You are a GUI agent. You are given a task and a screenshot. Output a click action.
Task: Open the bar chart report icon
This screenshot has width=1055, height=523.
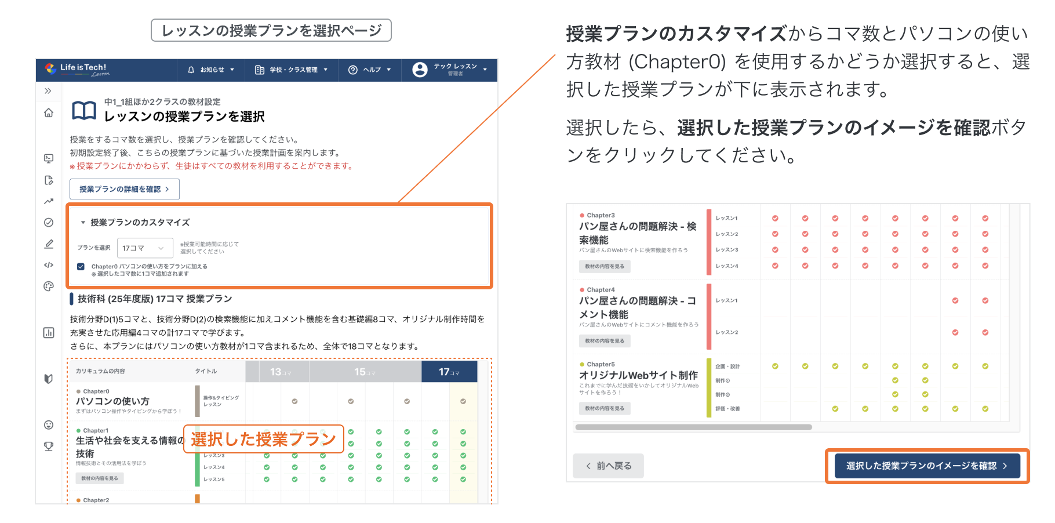tap(49, 332)
